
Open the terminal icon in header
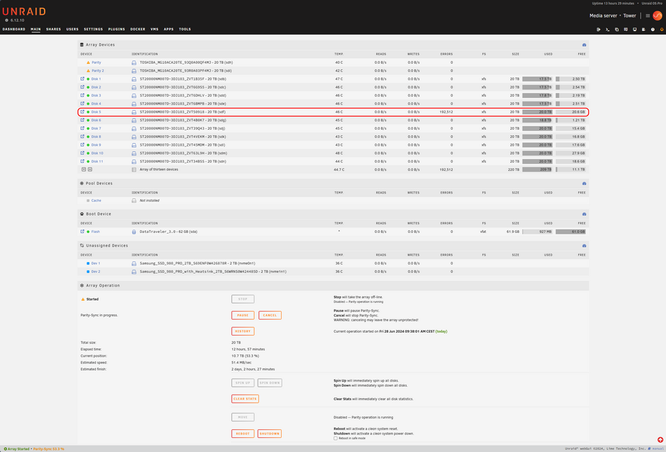coord(607,29)
